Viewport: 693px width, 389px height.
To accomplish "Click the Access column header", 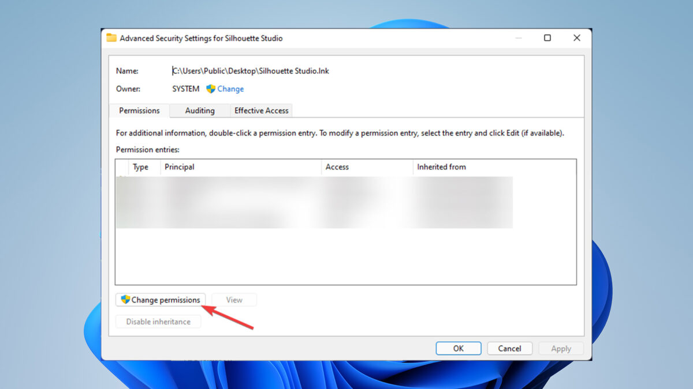I will [367, 167].
